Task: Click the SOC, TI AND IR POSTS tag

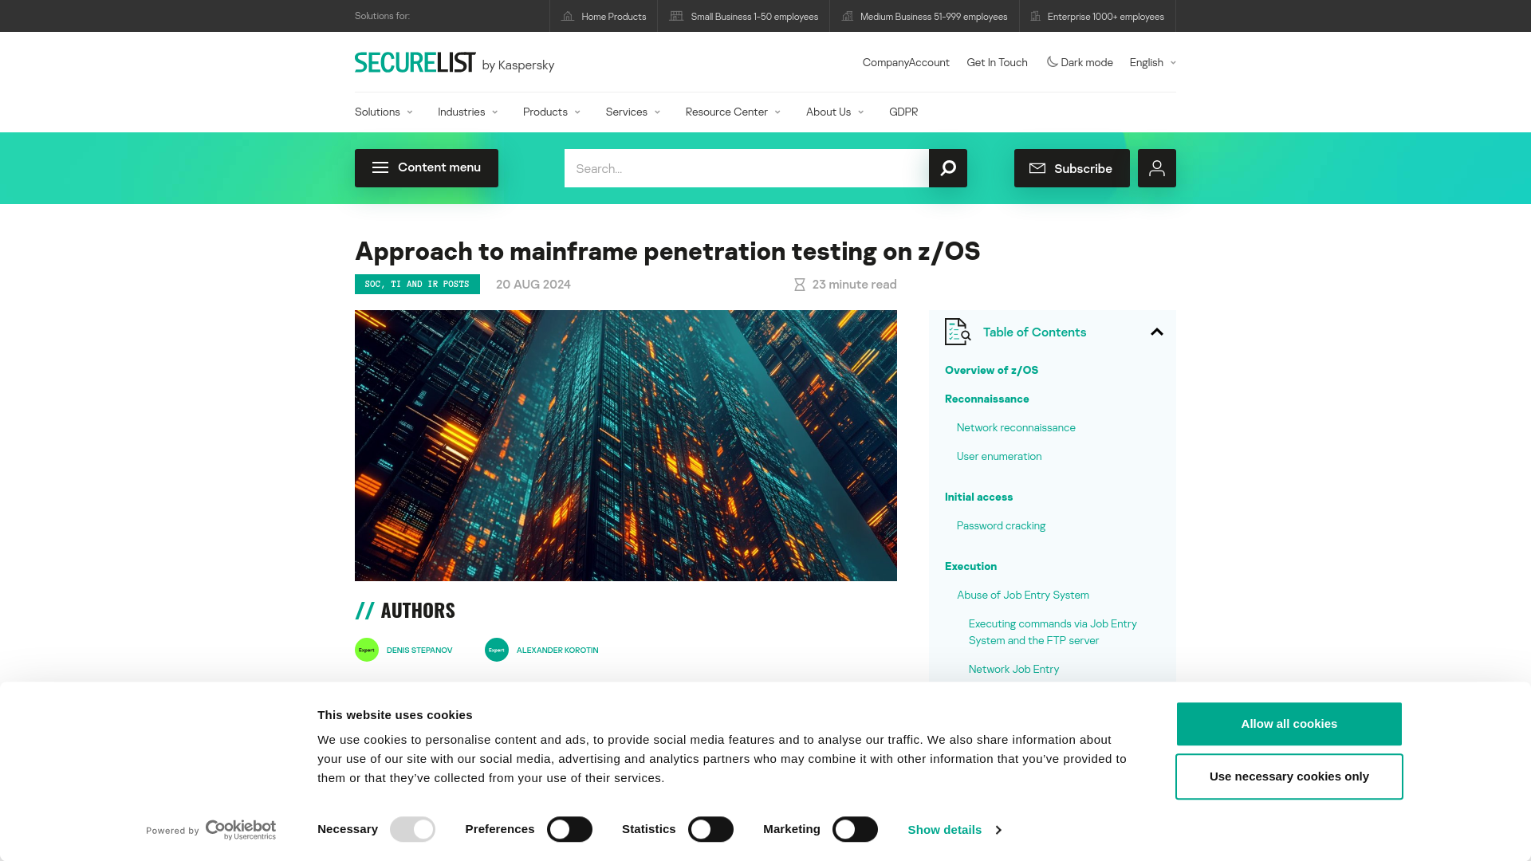Action: point(416,284)
